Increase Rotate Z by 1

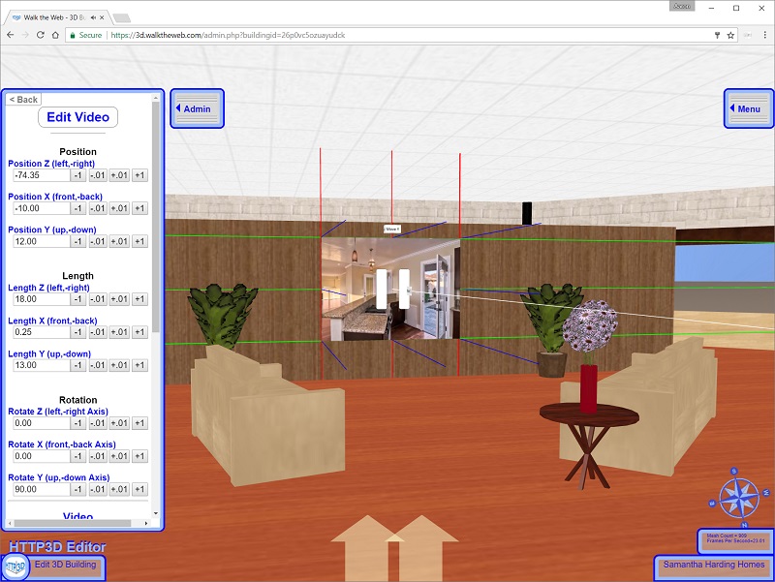point(139,423)
